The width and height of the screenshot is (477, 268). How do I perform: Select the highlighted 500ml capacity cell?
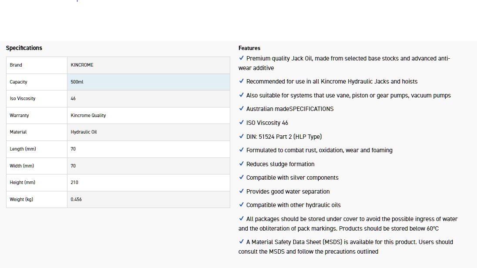click(148, 82)
